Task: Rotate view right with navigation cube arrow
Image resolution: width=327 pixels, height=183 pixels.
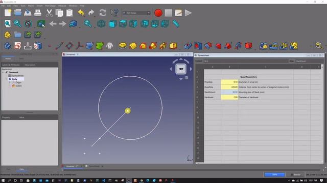Action: click(x=191, y=69)
